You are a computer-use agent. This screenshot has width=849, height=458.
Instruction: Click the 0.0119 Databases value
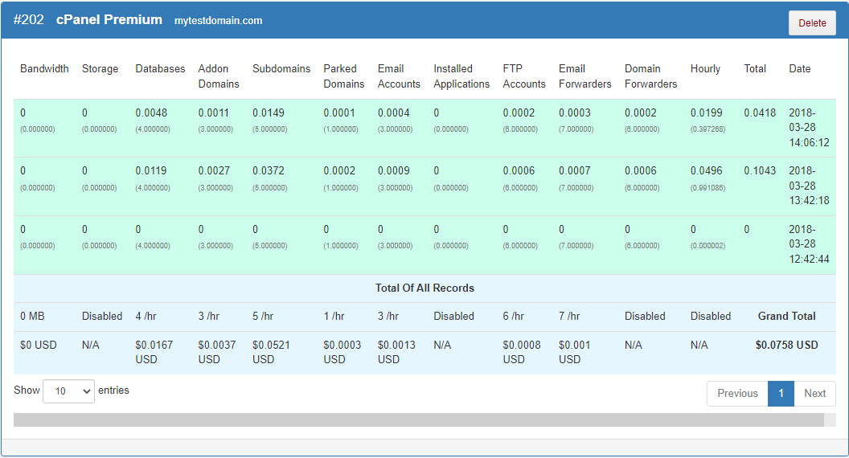(x=151, y=170)
